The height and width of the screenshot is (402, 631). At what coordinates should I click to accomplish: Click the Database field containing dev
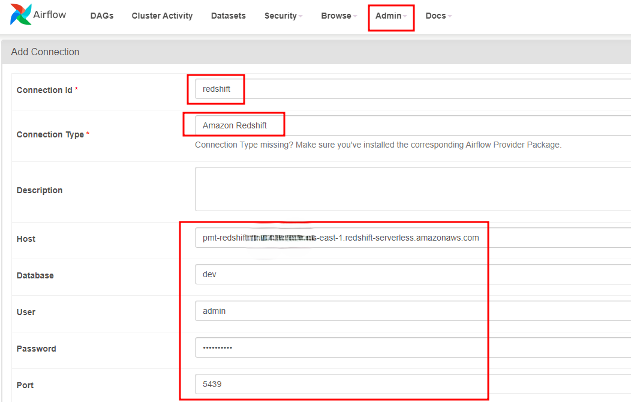(x=413, y=274)
